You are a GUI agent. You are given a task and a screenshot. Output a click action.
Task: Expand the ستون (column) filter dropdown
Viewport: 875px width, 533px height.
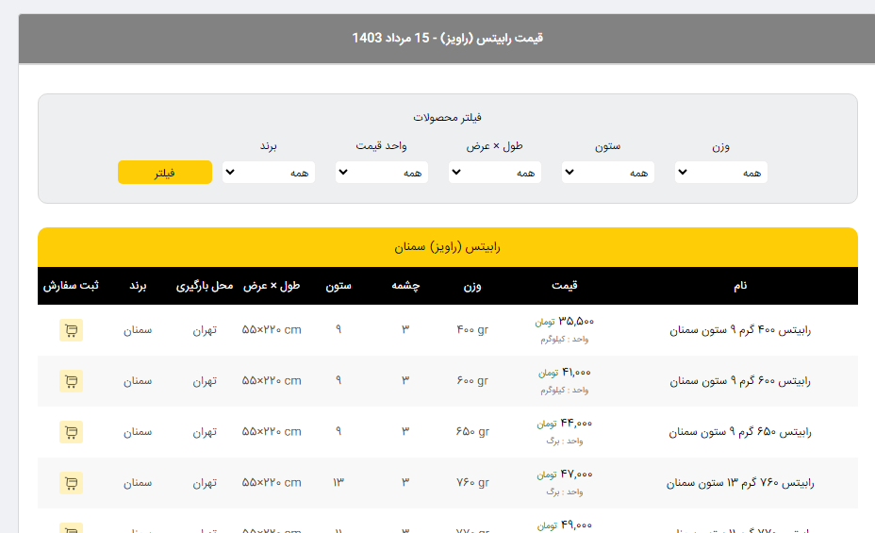(607, 173)
